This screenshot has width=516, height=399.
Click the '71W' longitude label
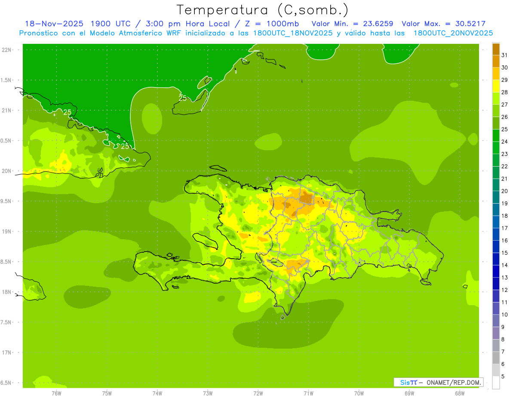click(x=308, y=393)
